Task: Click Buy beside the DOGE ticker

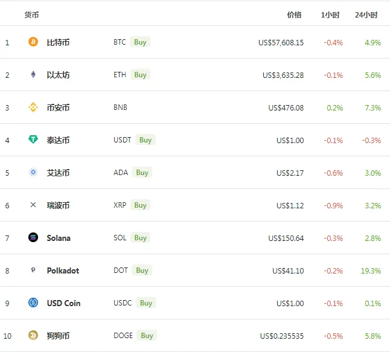Action: pos(147,336)
